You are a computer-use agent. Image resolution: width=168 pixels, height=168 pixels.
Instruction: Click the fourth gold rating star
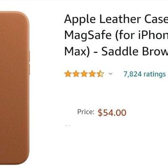pyautogui.click(x=92, y=74)
